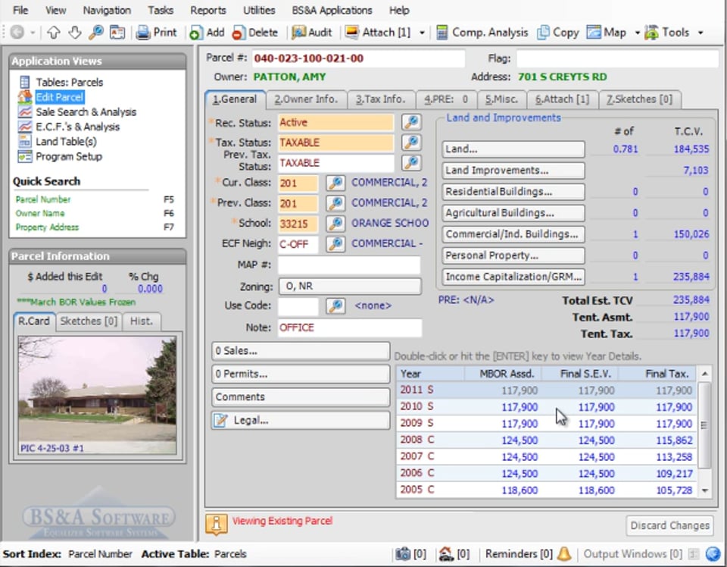
Task: Click the MAP # input field
Action: (349, 265)
